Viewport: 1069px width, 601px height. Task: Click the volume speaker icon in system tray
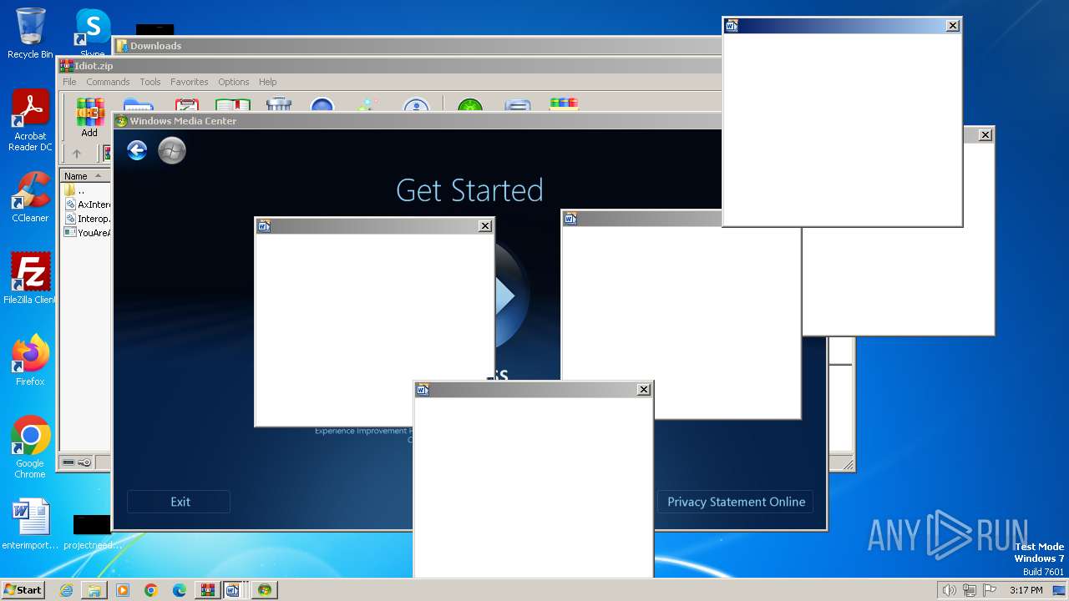pyautogui.click(x=949, y=590)
